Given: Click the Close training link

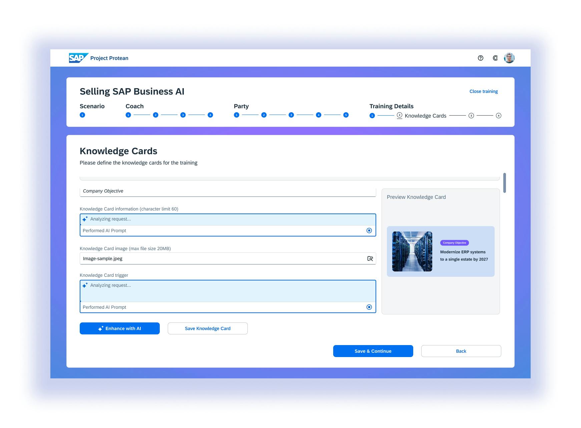Looking at the screenshot, I should (484, 91).
